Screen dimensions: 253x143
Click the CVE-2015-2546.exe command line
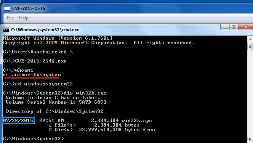click(x=35, y=61)
